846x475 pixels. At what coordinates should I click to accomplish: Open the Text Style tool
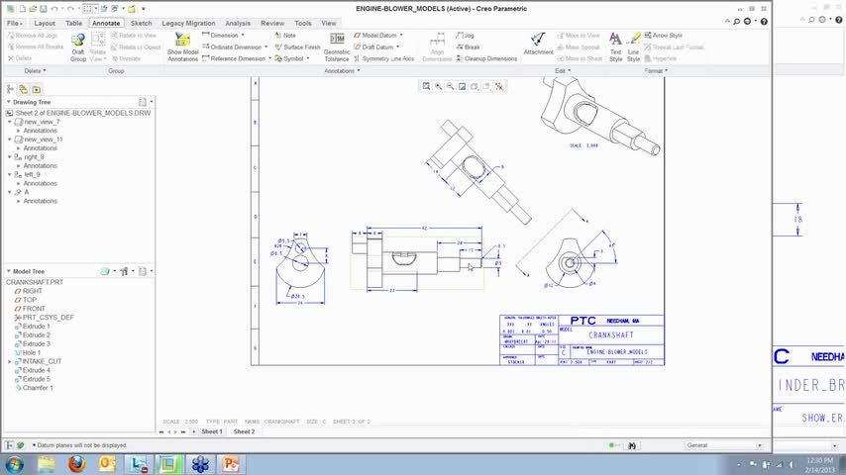pyautogui.click(x=615, y=47)
